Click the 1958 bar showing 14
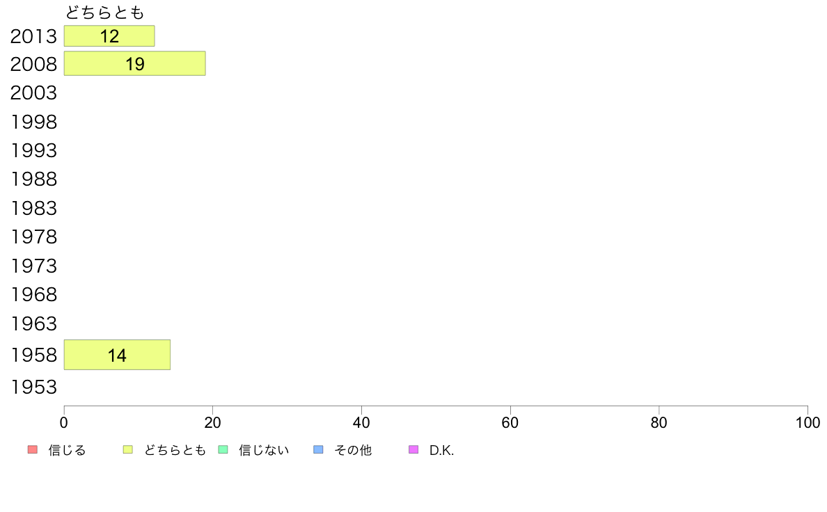Screen dimensions: 827x512 pos(117,355)
